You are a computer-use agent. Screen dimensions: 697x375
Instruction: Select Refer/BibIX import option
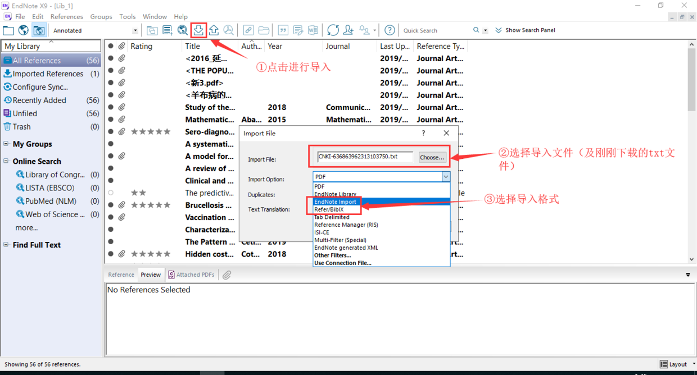(329, 209)
